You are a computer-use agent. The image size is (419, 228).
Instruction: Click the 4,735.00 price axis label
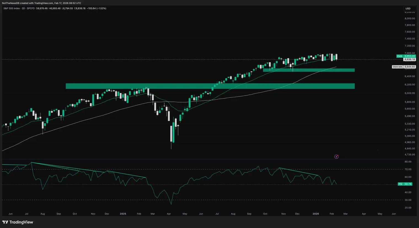coord(410,155)
